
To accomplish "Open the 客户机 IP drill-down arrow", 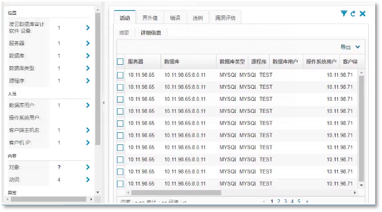I will click(x=88, y=143).
